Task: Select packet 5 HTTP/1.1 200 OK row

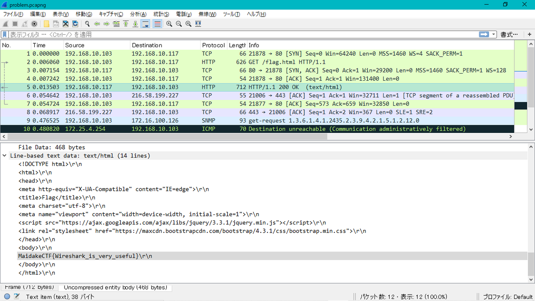Action: [257, 87]
